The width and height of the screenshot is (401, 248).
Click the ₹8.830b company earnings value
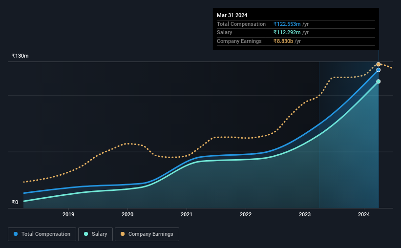tap(283, 41)
